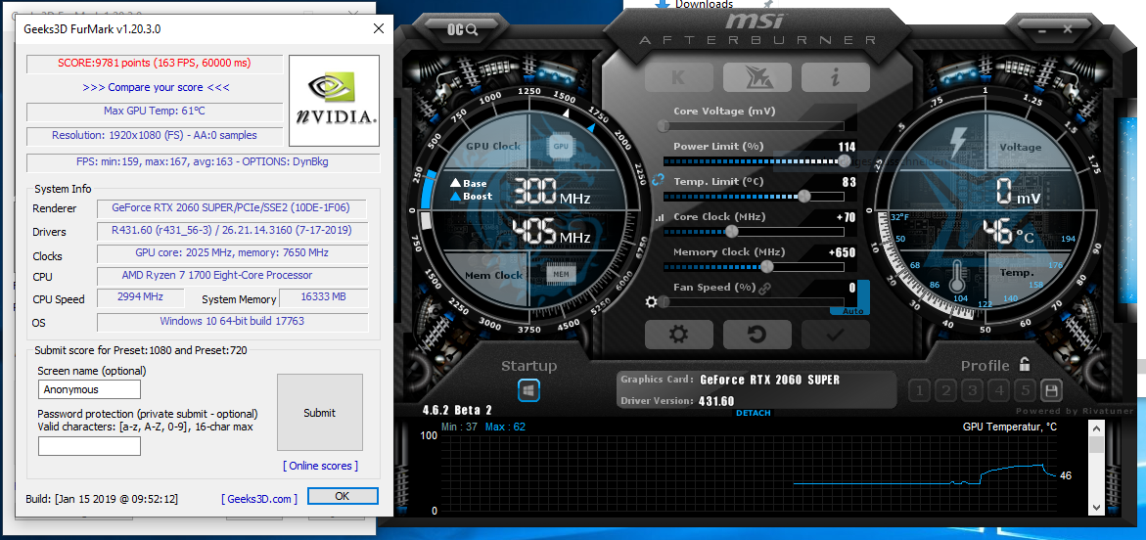Click the GPU temperature graph

[749, 472]
